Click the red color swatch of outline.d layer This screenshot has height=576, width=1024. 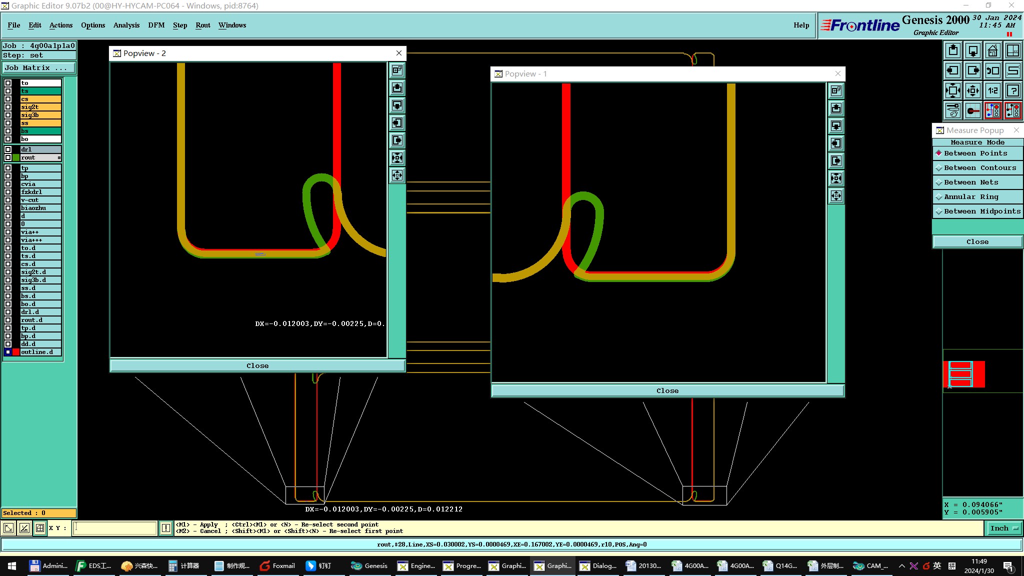[x=16, y=352]
